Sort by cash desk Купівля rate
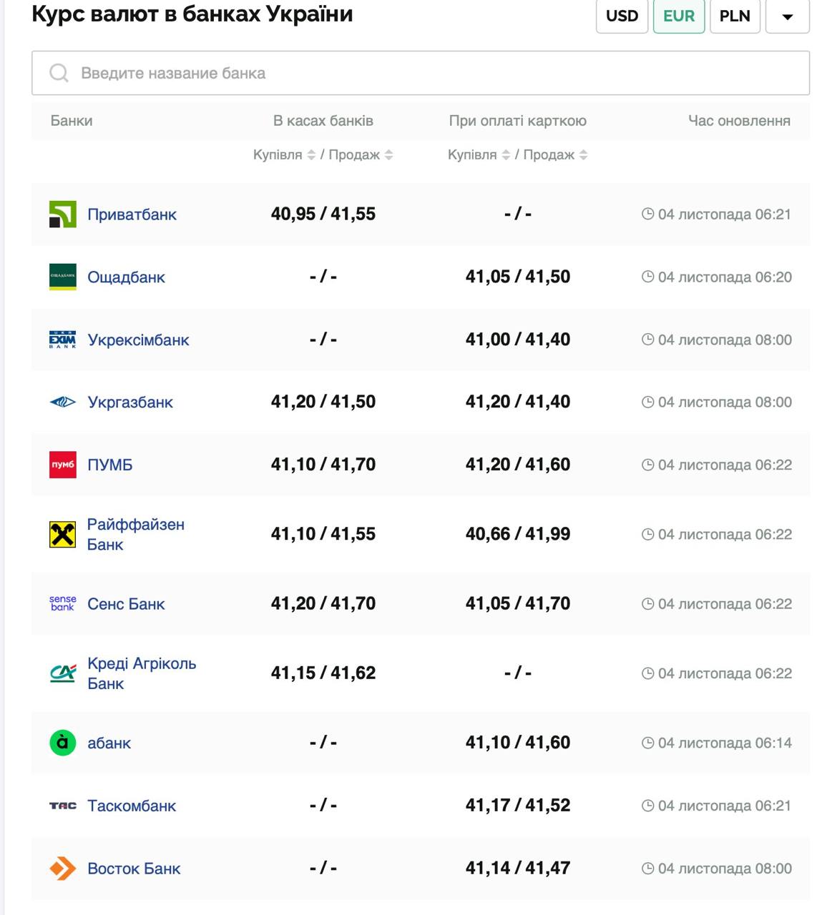This screenshot has width=822, height=915. pyautogui.click(x=311, y=155)
